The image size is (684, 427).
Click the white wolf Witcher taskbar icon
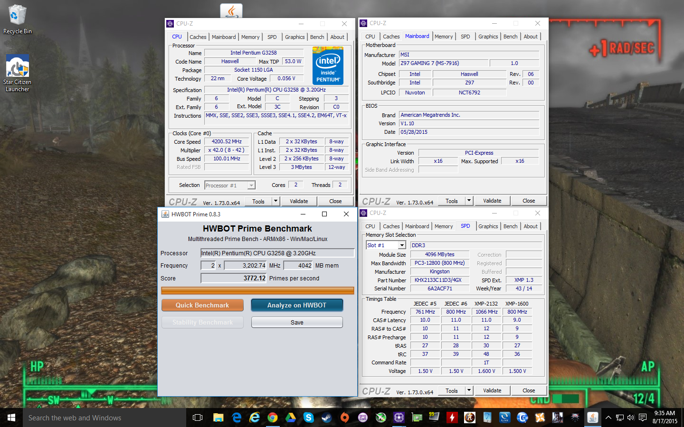(x=575, y=418)
